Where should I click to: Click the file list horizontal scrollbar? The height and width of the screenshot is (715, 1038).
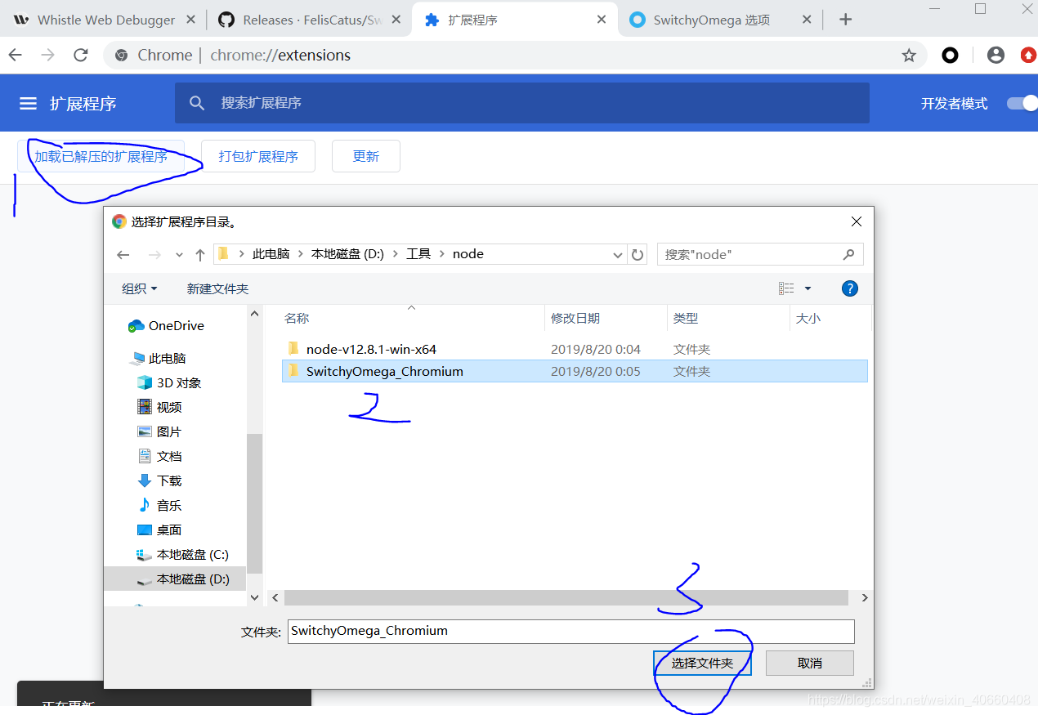(566, 597)
